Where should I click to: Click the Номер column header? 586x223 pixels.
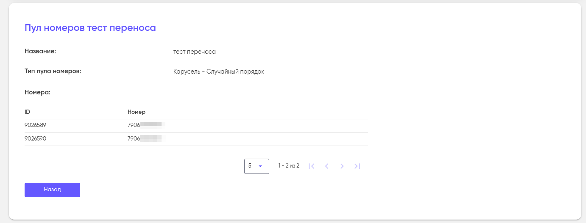click(x=137, y=112)
